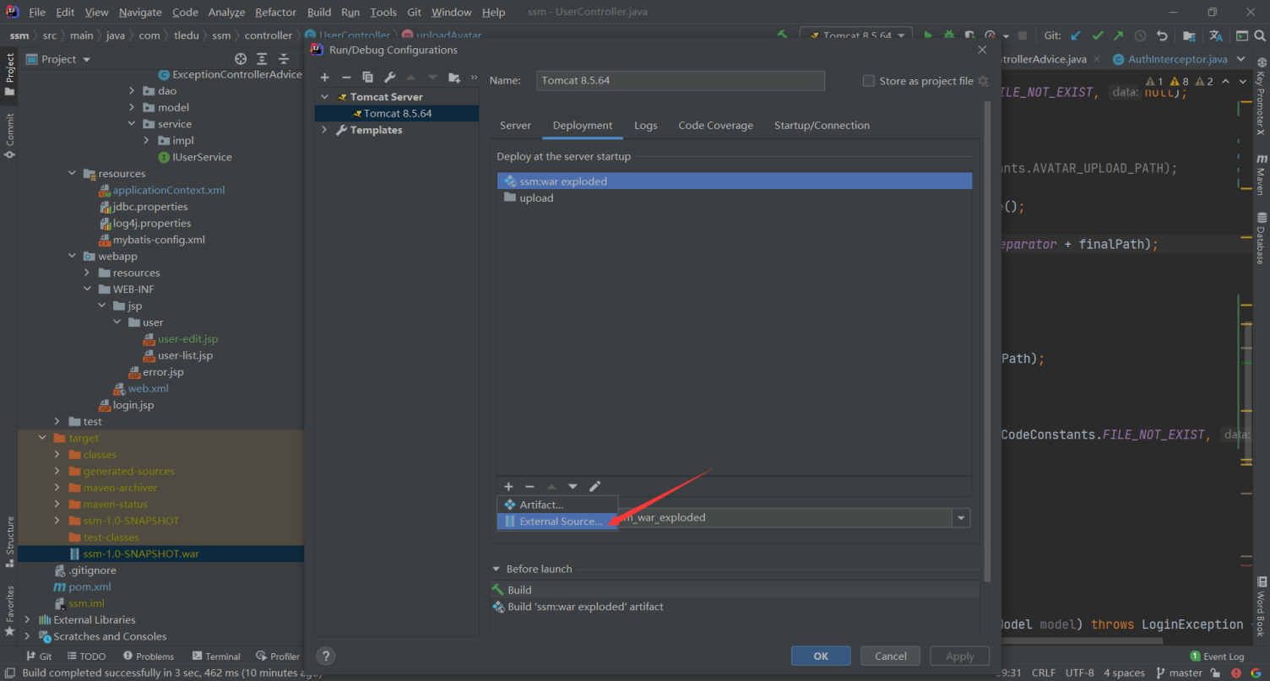This screenshot has width=1270, height=681.
Task: Create new configurations folder icon
Action: coord(454,78)
